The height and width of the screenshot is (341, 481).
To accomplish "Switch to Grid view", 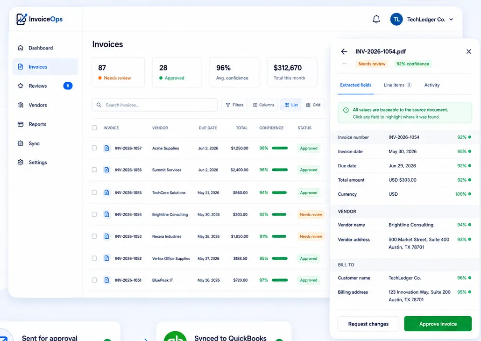I will click(313, 105).
